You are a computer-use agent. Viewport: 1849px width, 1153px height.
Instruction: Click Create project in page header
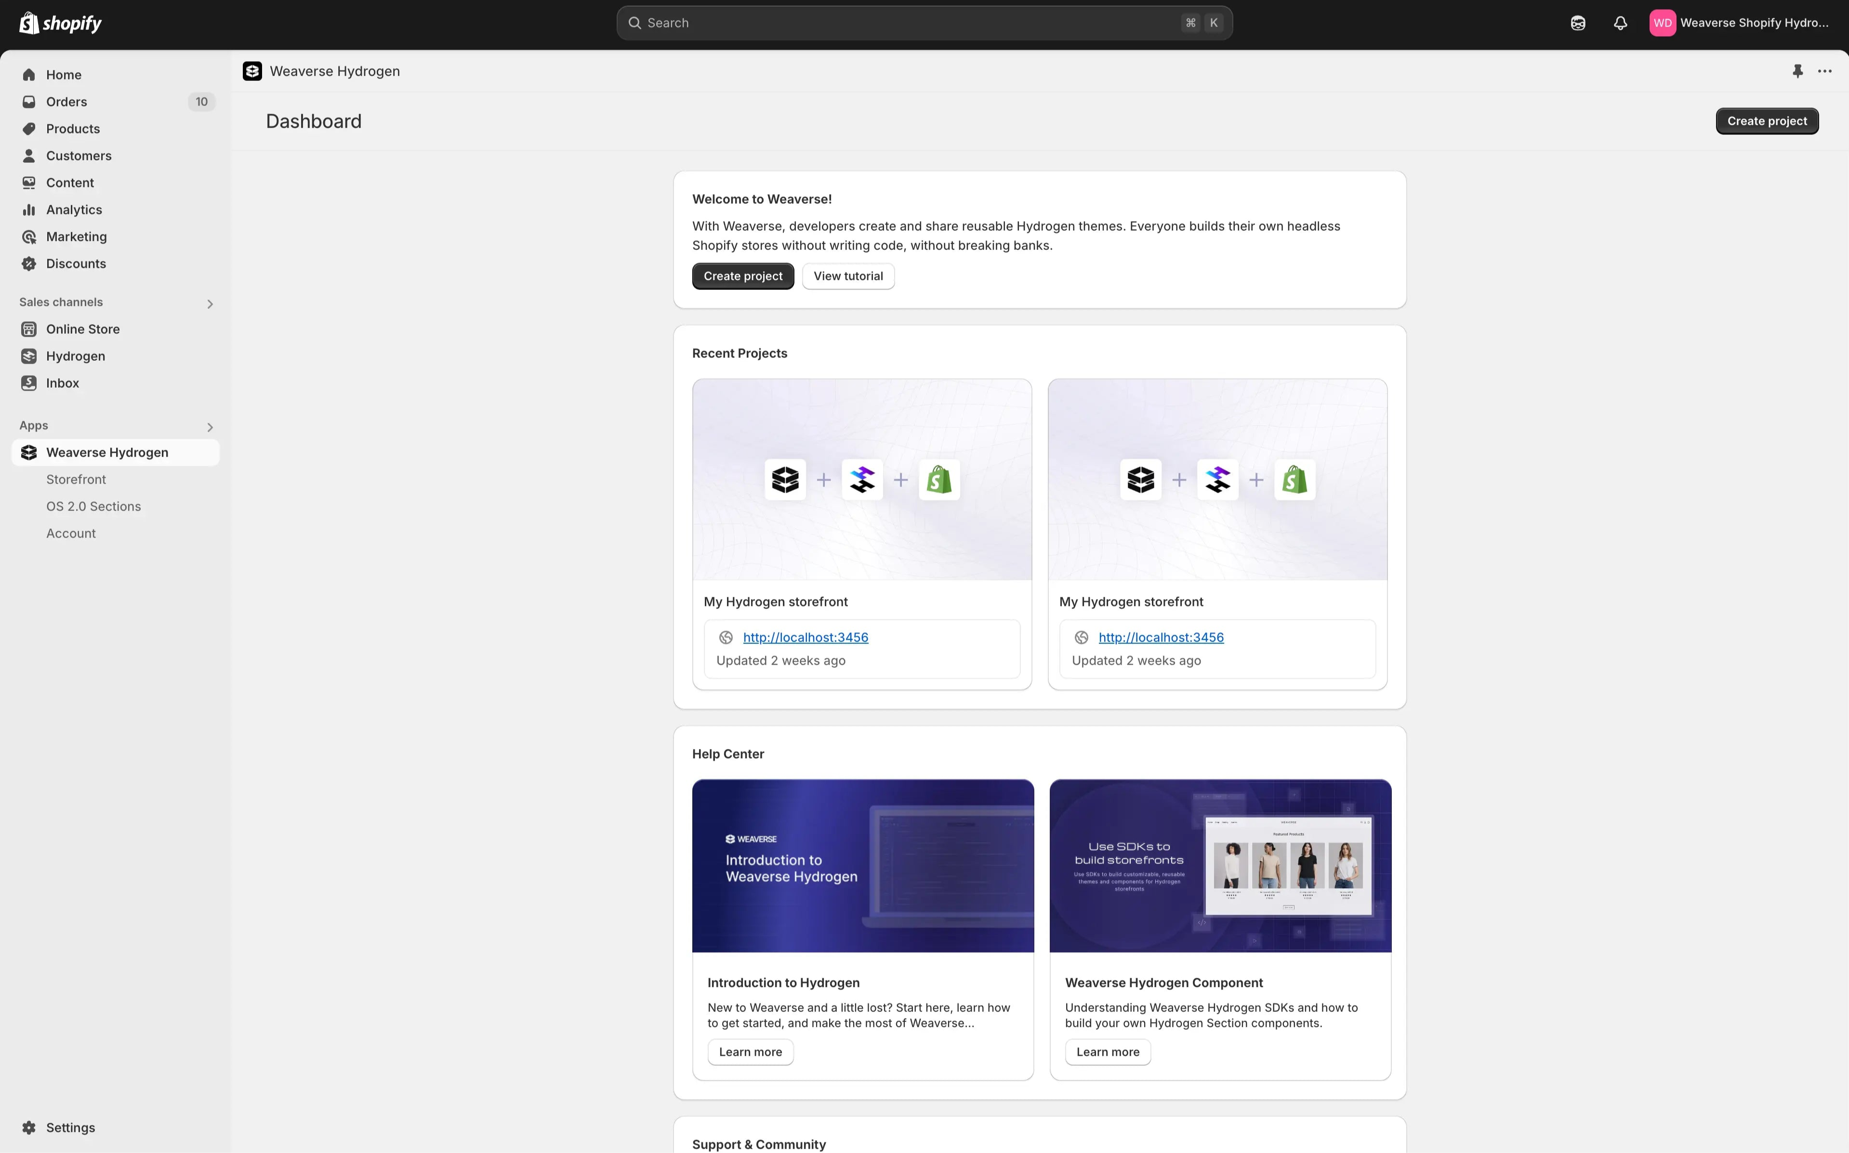pos(1767,121)
